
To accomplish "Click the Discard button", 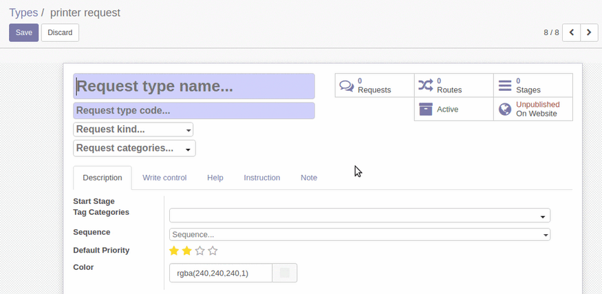I will (60, 32).
